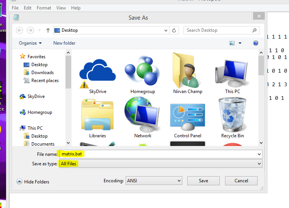Click the Cancel button

click(x=241, y=181)
